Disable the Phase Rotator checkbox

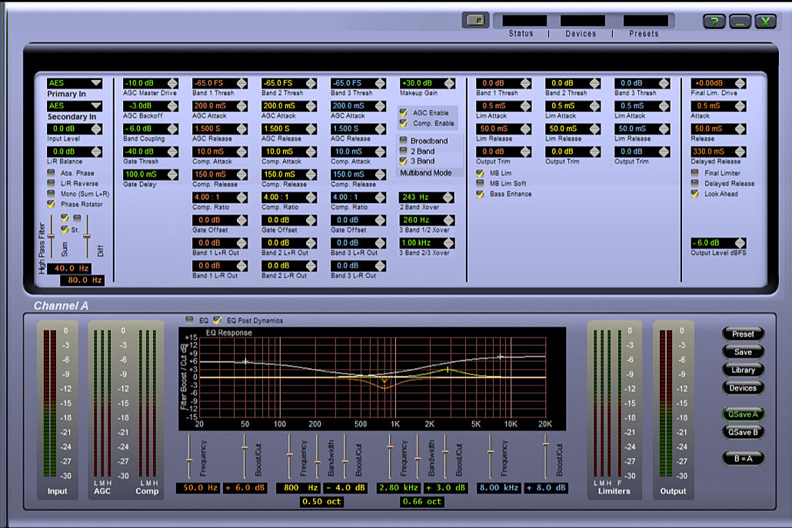click(x=52, y=204)
